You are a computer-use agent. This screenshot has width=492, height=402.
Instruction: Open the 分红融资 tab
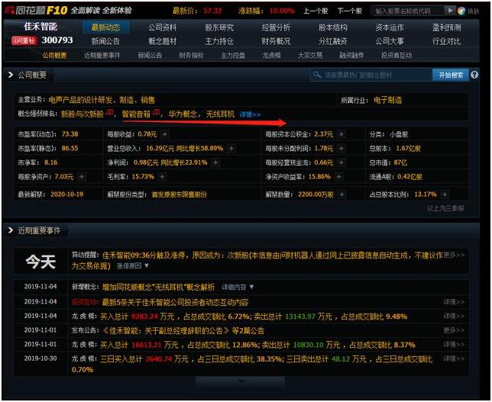(333, 41)
